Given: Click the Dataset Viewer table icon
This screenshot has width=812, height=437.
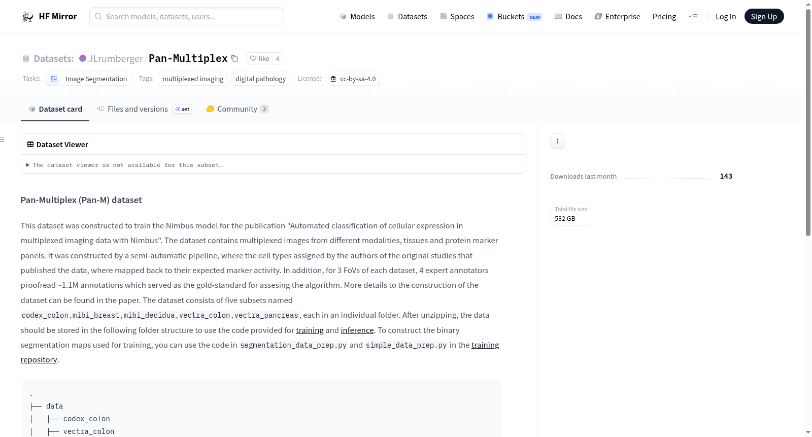Looking at the screenshot, I should pos(30,145).
